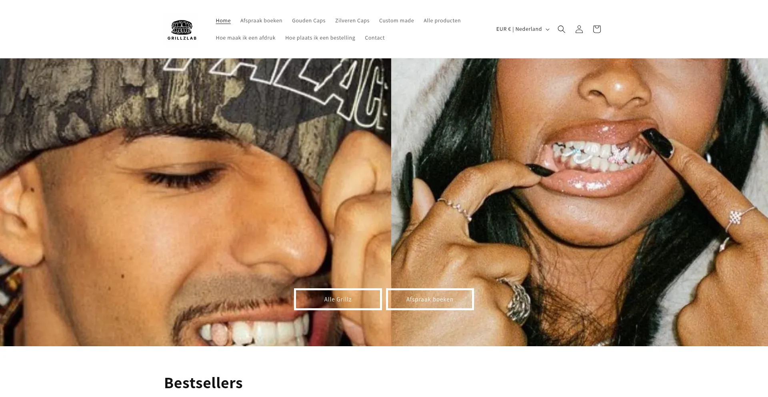Open the Alle producten menu link

[442, 21]
